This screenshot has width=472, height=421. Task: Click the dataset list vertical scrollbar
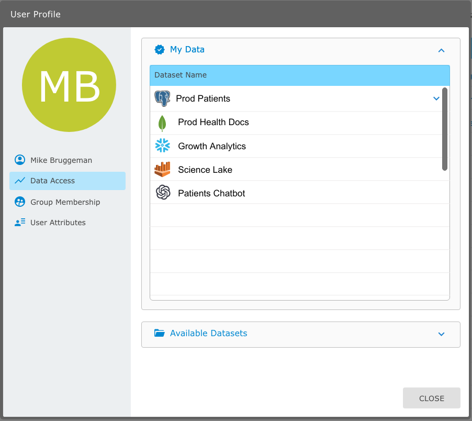coord(445,129)
